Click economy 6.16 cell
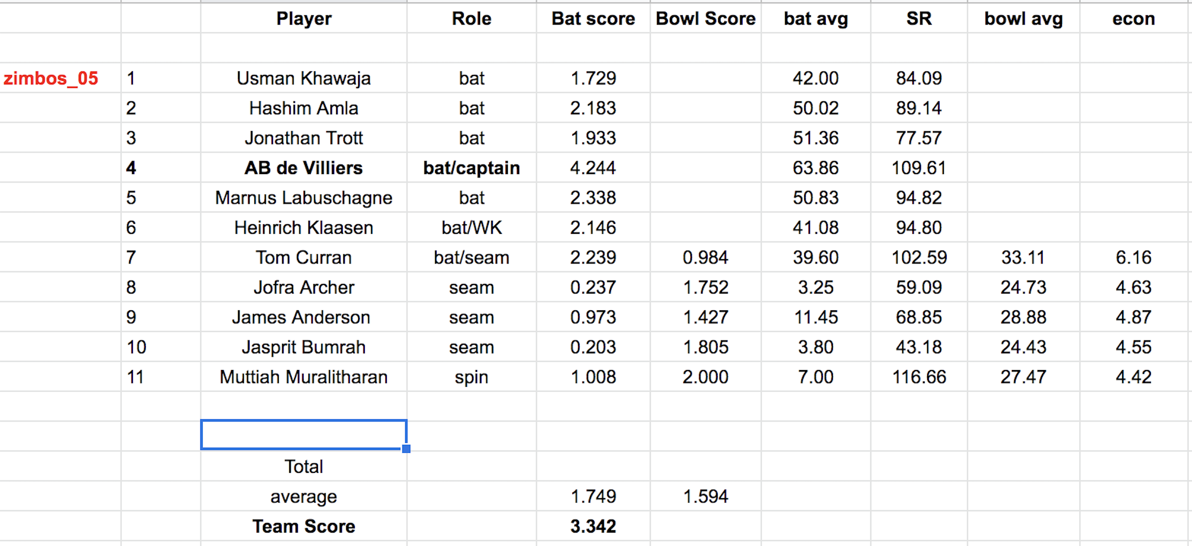This screenshot has height=546, width=1192. coord(1134,257)
